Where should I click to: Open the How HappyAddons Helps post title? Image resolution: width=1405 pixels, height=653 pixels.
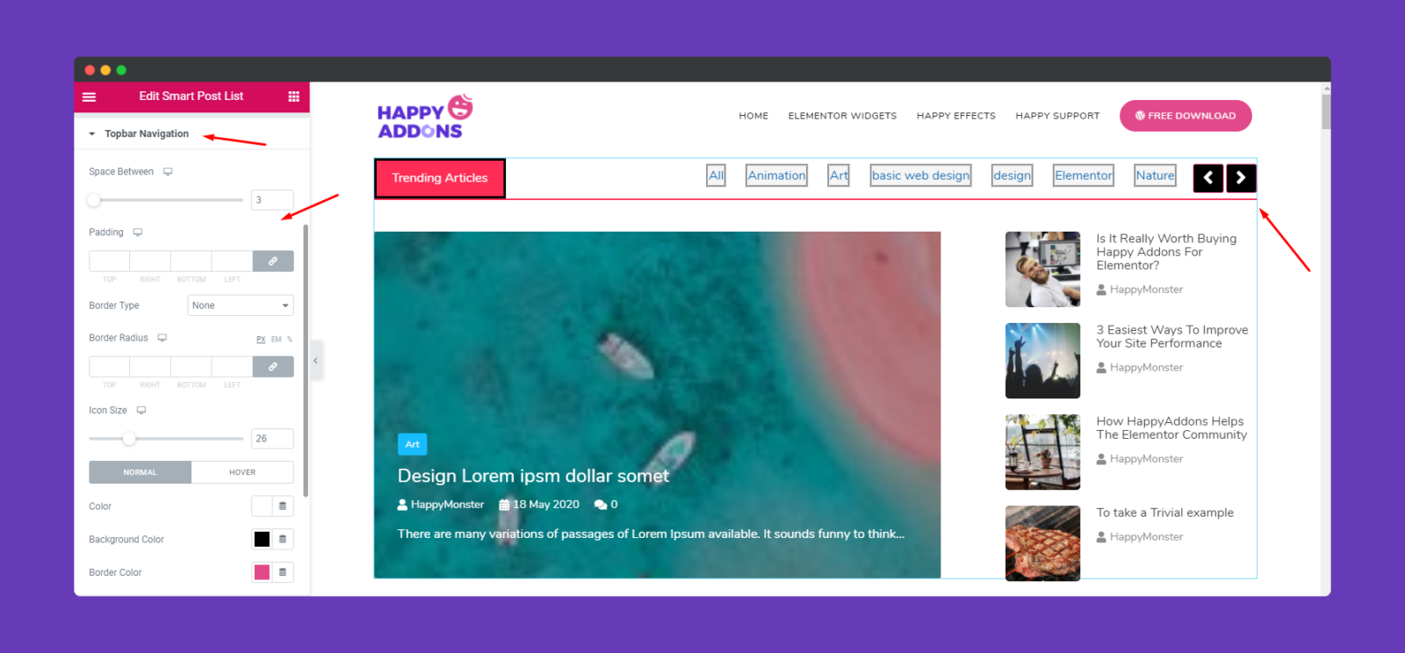point(1171,427)
